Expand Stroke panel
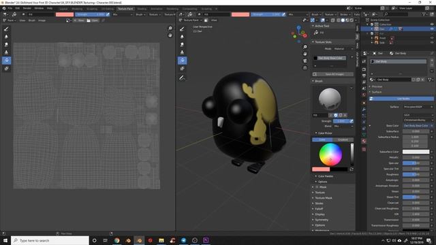 pyautogui.click(x=319, y=203)
